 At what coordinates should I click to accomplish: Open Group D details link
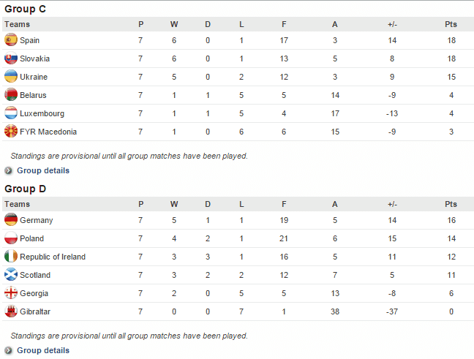(x=43, y=350)
